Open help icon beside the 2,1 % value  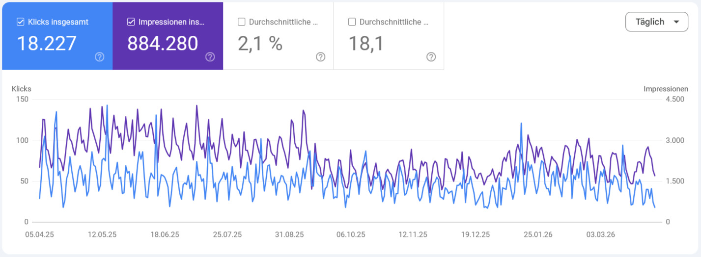[x=321, y=57]
